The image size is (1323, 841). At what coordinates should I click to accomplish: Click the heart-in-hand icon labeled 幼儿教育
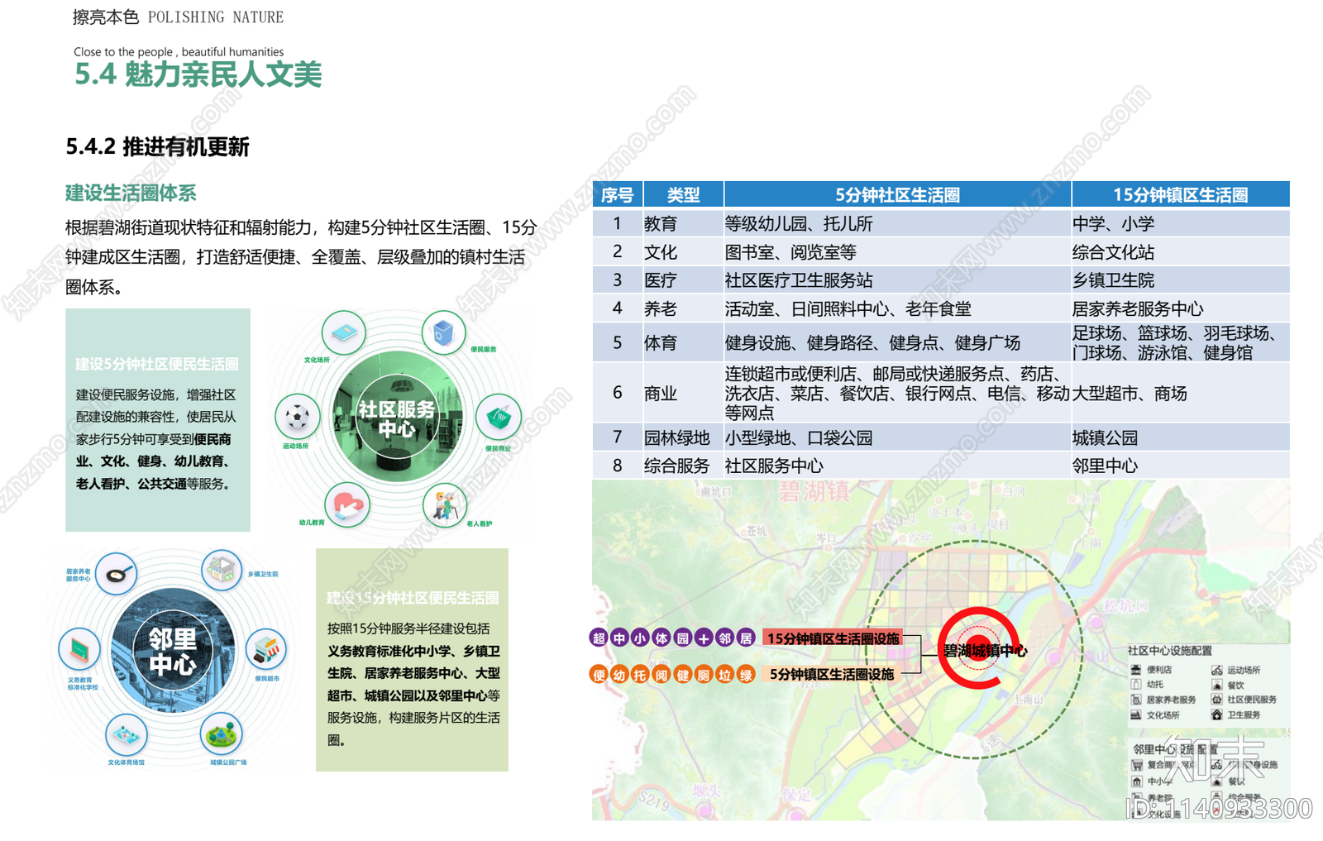point(347,504)
